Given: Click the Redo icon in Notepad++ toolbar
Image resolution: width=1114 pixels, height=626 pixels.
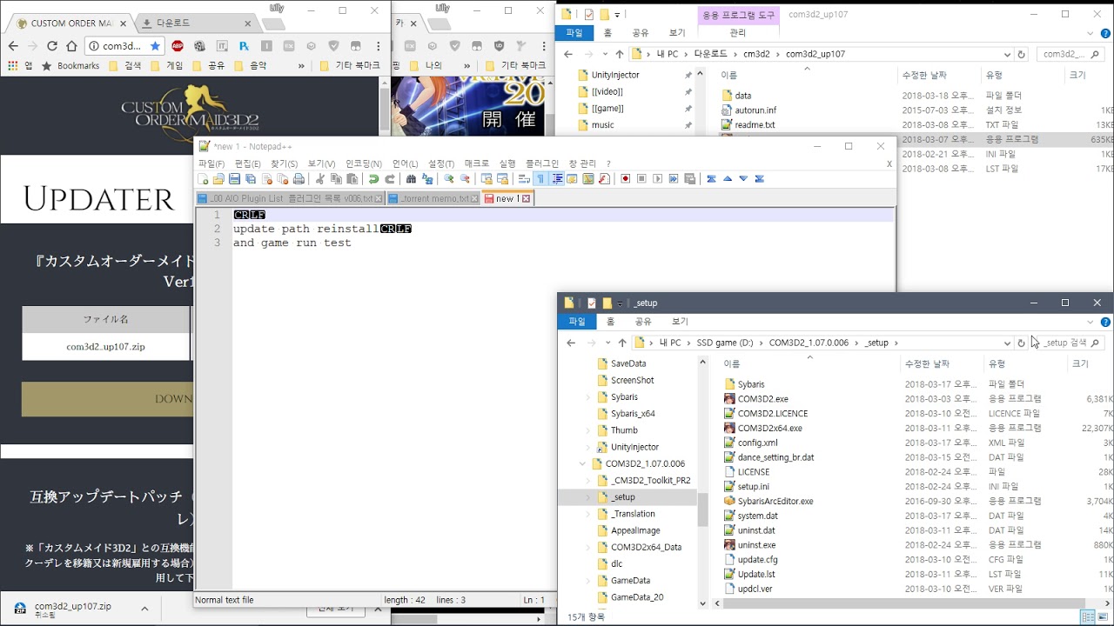Looking at the screenshot, I should [389, 179].
